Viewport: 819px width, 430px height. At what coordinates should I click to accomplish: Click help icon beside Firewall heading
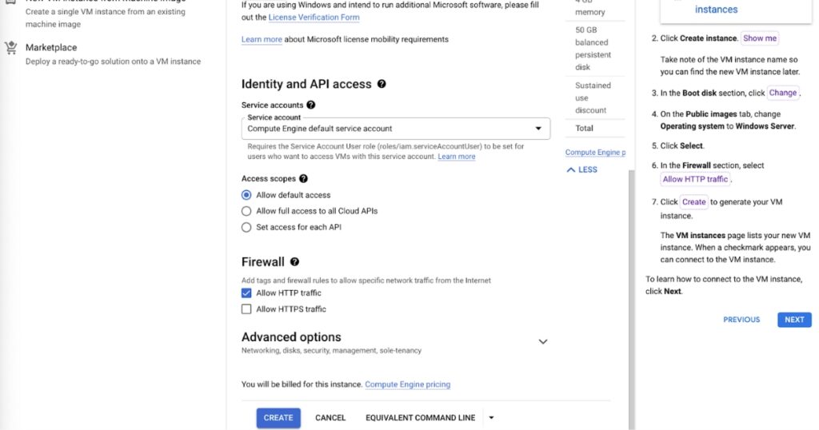pos(294,262)
